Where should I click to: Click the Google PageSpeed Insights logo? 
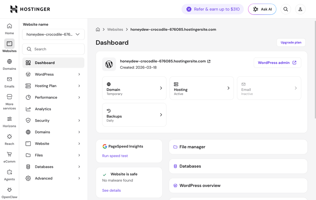pyautogui.click(x=105, y=146)
